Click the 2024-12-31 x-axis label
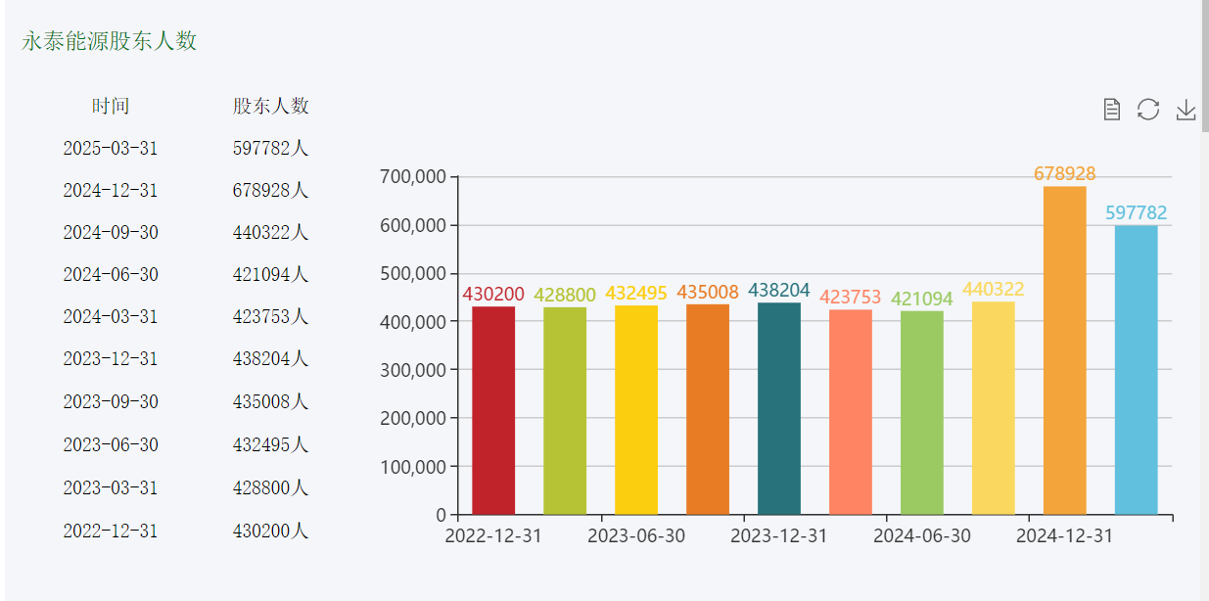Viewport: 1209px width, 601px height. (x=1065, y=536)
